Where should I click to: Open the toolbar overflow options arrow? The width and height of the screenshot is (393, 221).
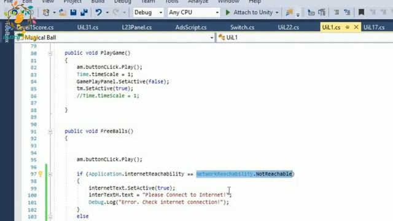(298, 15)
